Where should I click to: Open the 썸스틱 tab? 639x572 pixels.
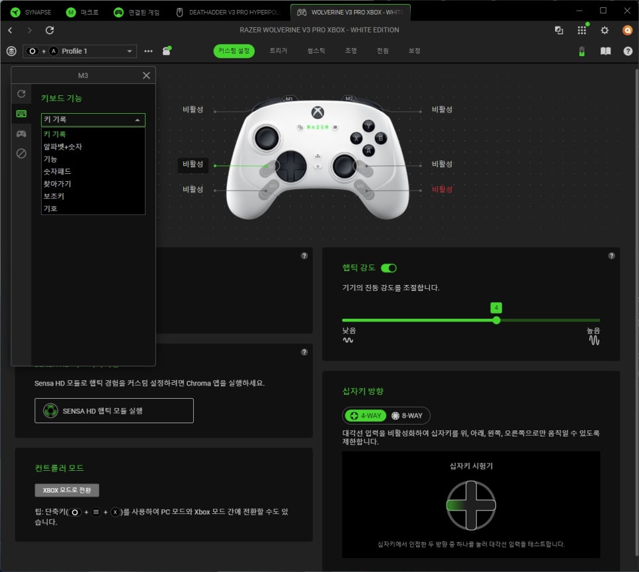(x=316, y=50)
